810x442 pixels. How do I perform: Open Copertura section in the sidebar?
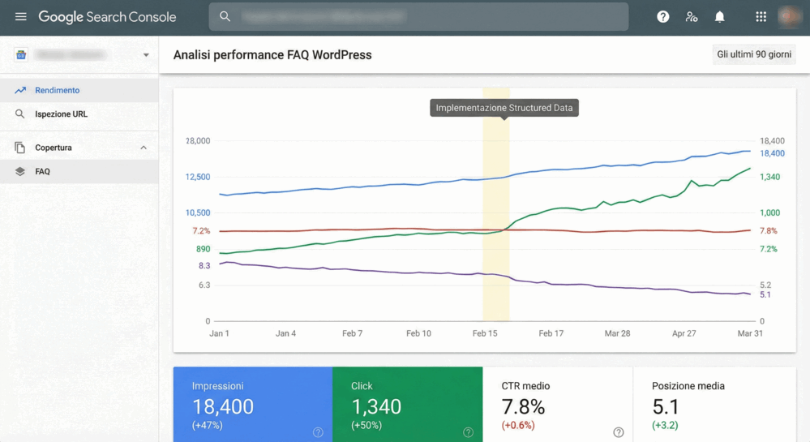tap(79, 148)
